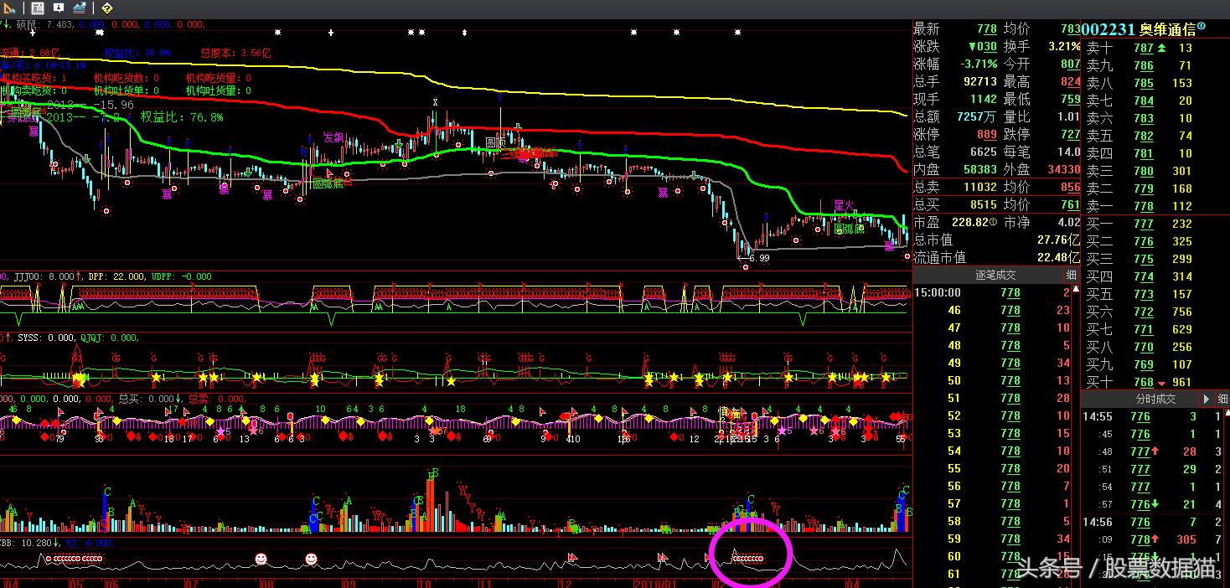
Task: Click the info message bubble icon
Action: coord(59,8)
